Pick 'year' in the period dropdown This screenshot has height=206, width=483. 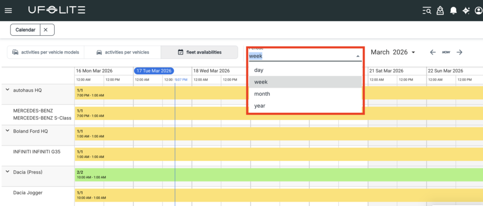coord(260,106)
